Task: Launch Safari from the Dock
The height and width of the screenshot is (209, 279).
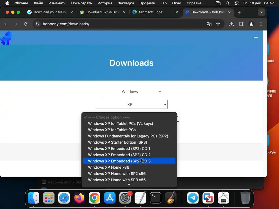Action: tap(64, 198)
